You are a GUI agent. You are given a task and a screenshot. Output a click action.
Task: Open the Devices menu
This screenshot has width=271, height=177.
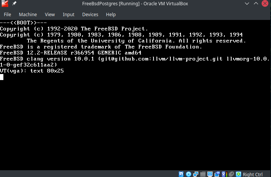pyautogui.click(x=90, y=15)
